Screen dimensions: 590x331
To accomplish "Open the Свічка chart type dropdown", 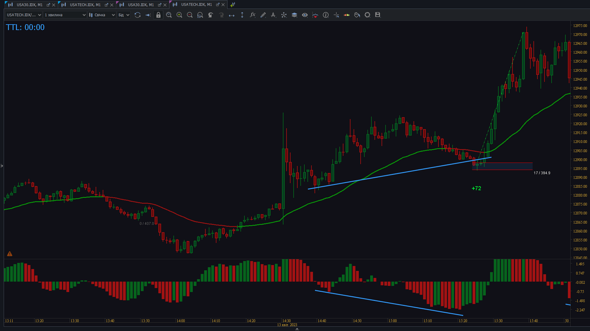I will 102,15.
